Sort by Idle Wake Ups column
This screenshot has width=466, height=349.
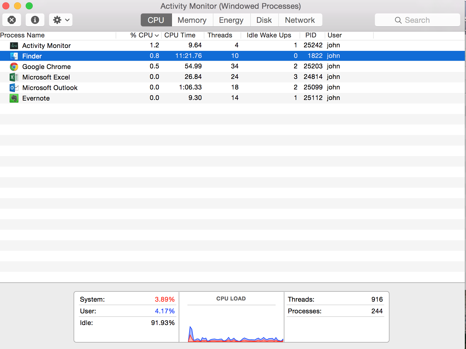(270, 35)
